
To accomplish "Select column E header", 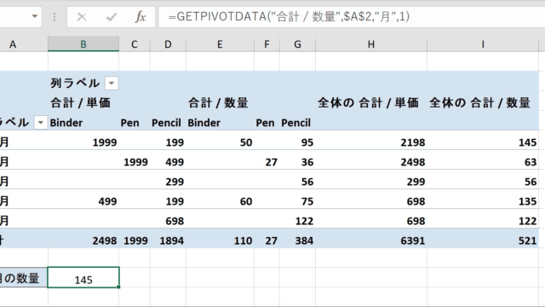I will point(220,44).
